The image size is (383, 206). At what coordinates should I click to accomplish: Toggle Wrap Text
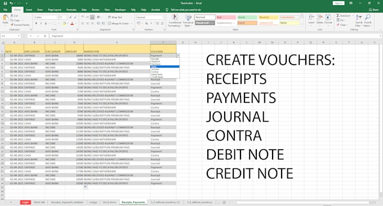115,17
